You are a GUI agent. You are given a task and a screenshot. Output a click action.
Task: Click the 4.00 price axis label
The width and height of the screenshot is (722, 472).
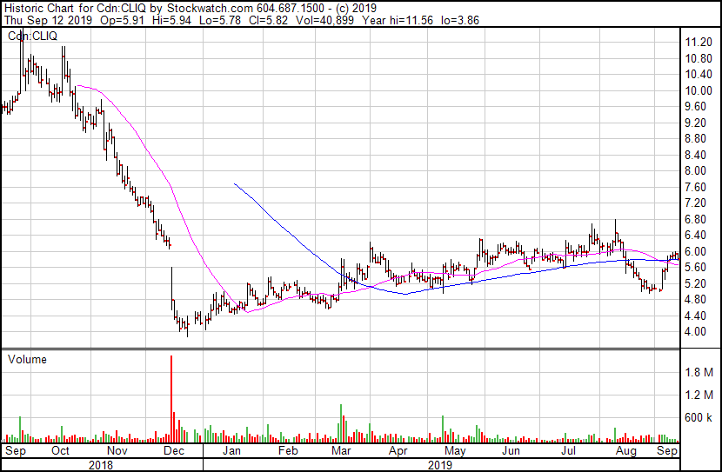coord(695,332)
